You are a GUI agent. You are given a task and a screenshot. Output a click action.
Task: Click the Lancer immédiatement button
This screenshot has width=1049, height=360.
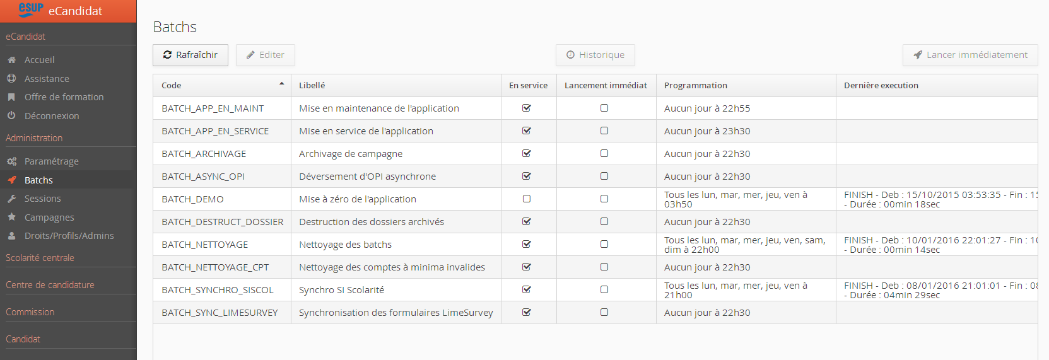pos(970,55)
